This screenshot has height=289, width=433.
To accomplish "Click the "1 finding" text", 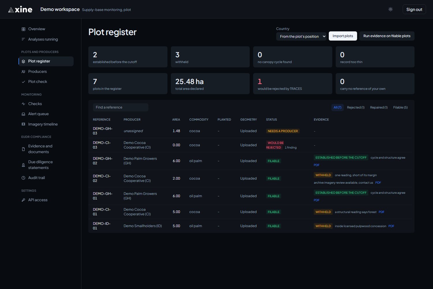I will point(291,148).
